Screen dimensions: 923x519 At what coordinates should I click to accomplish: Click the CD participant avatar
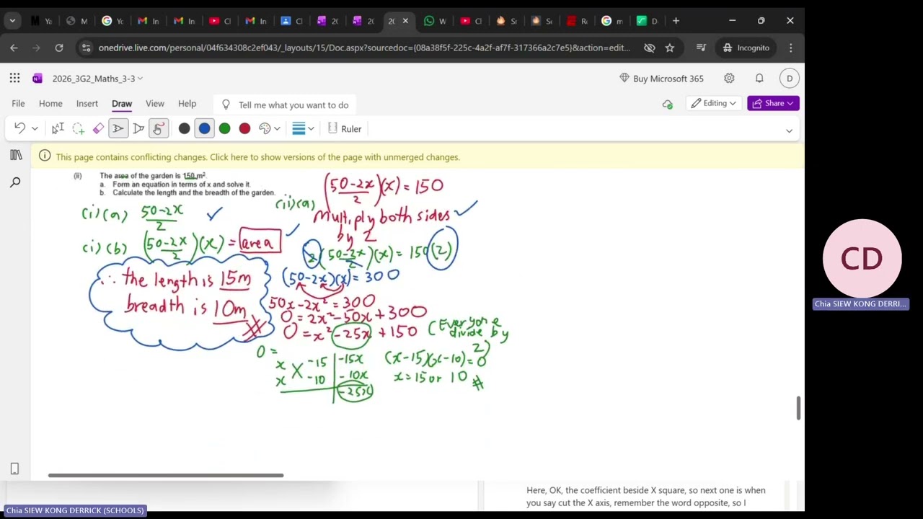pyautogui.click(x=862, y=259)
